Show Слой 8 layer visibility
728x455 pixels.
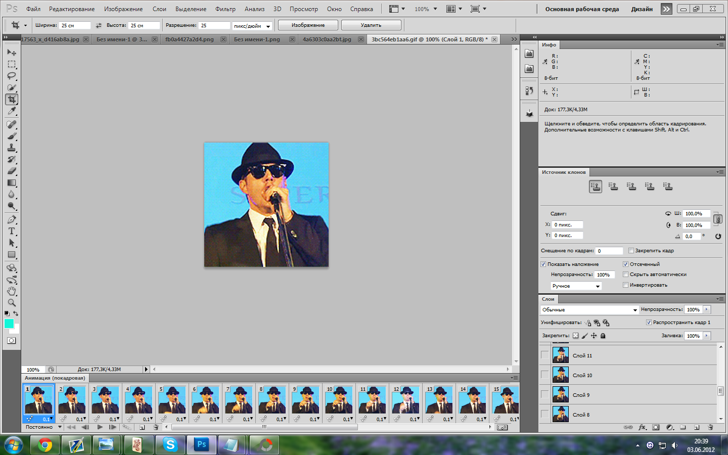pos(544,415)
